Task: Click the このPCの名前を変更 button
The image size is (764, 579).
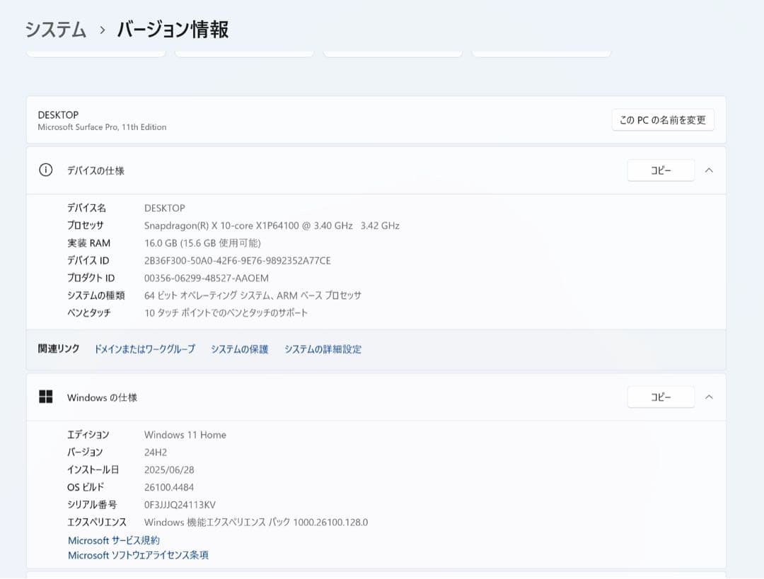Action: pos(662,119)
